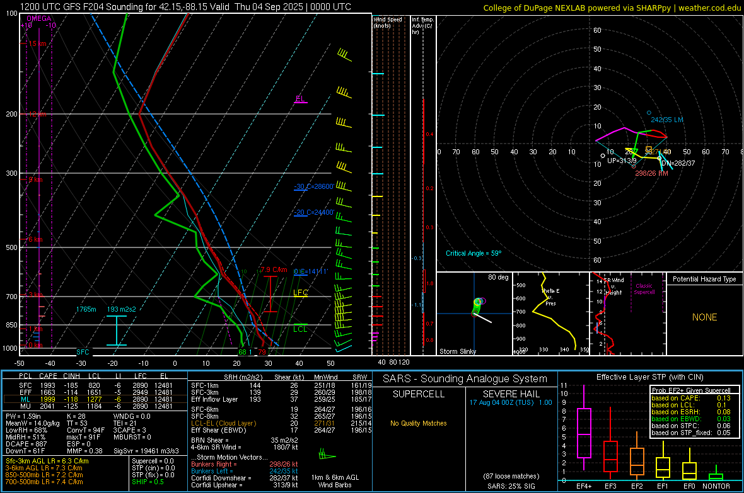
Task: Click the Eff Inflow Layer row
Action: tap(280, 399)
